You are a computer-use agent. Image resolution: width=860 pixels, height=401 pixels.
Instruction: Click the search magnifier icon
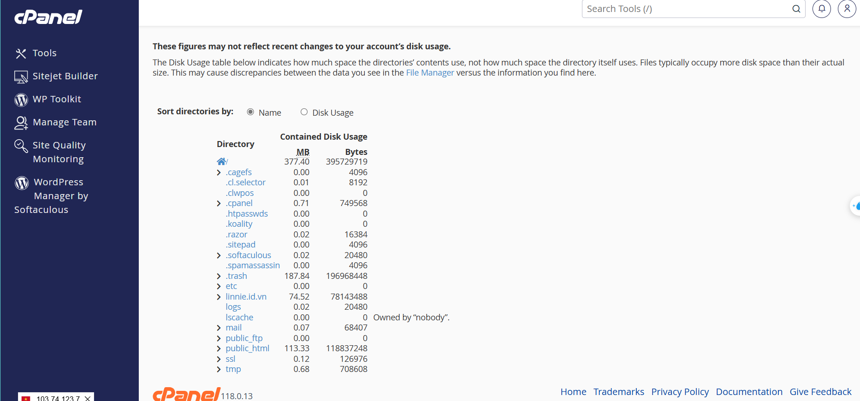tap(796, 9)
